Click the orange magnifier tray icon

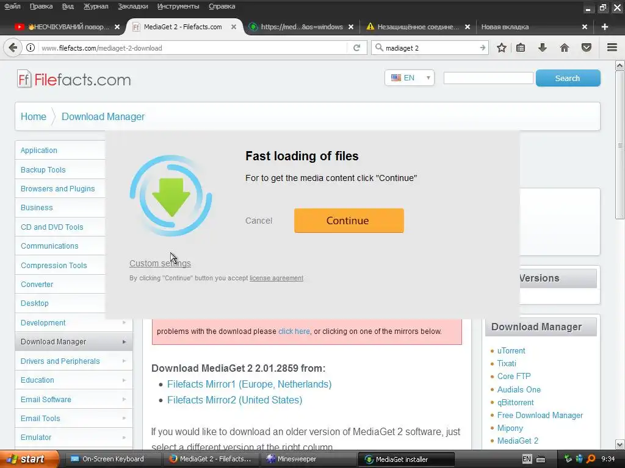[x=591, y=459]
